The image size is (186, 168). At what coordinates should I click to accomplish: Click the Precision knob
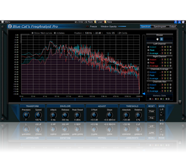click(26, 115)
